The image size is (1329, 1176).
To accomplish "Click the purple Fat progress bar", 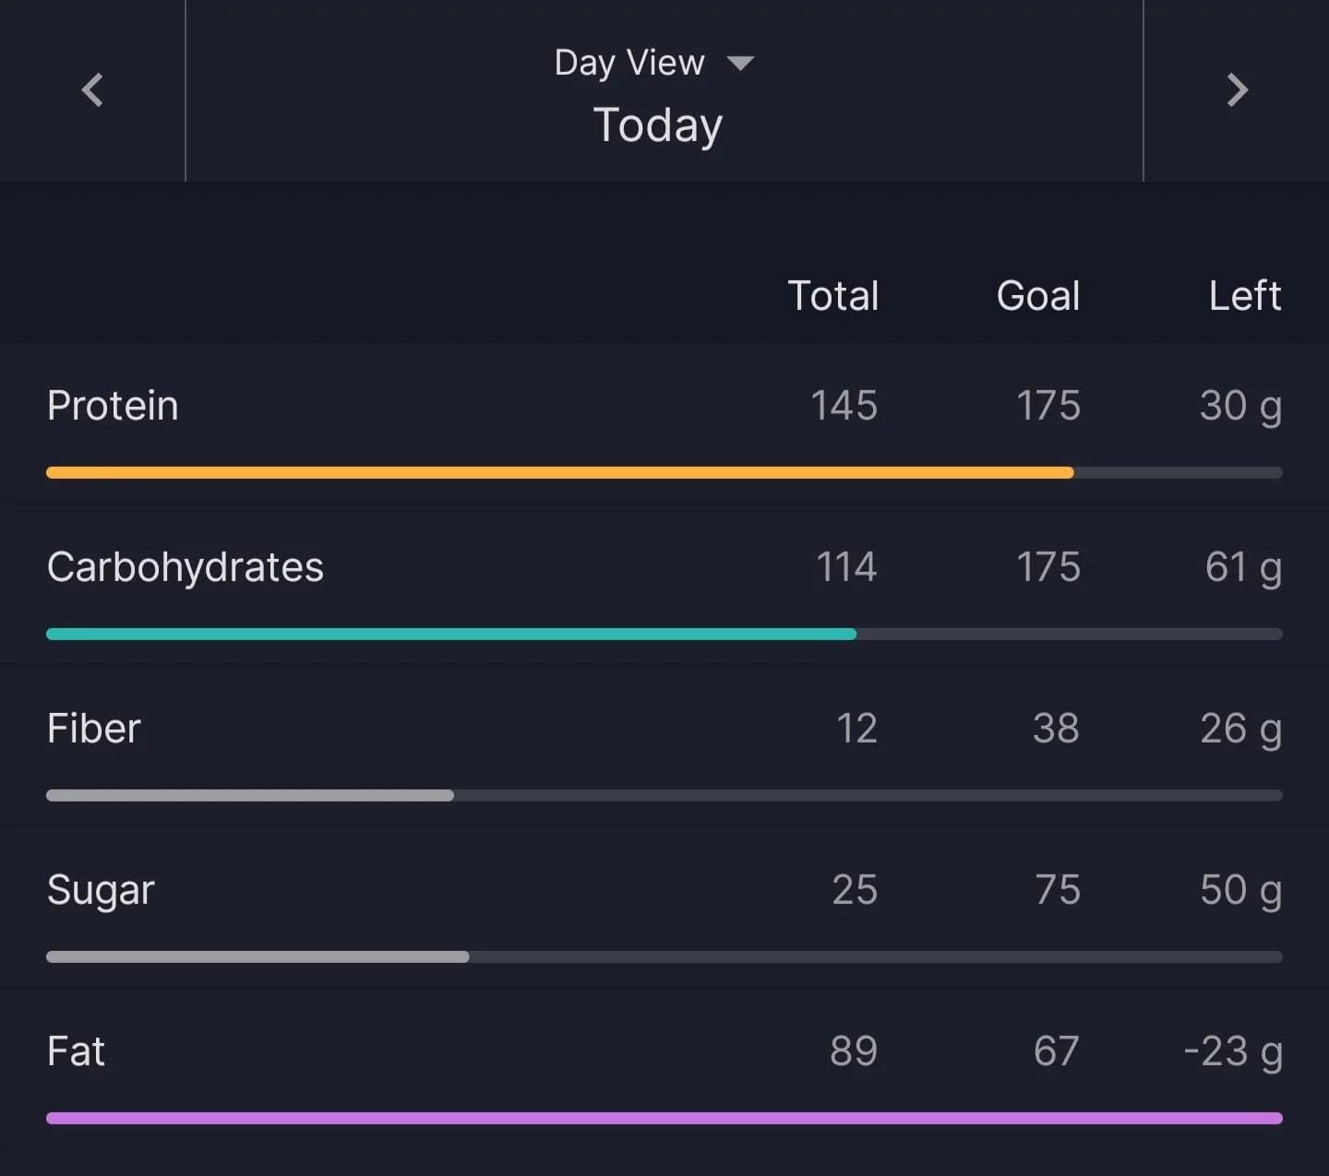I will pyautogui.click(x=664, y=1118).
